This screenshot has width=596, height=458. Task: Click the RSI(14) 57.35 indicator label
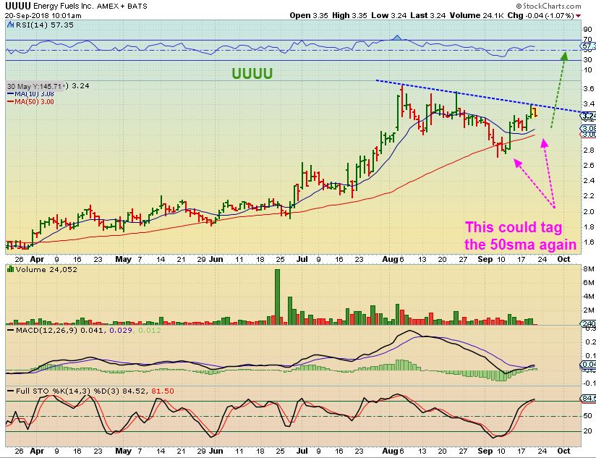[44, 25]
